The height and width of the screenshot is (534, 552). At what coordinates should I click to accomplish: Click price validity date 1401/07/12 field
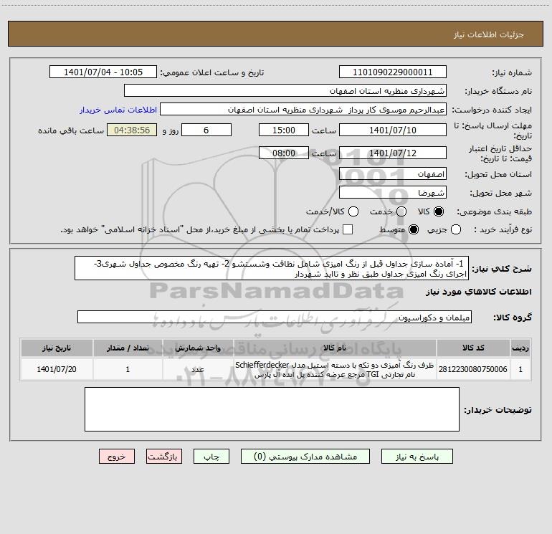click(393, 153)
